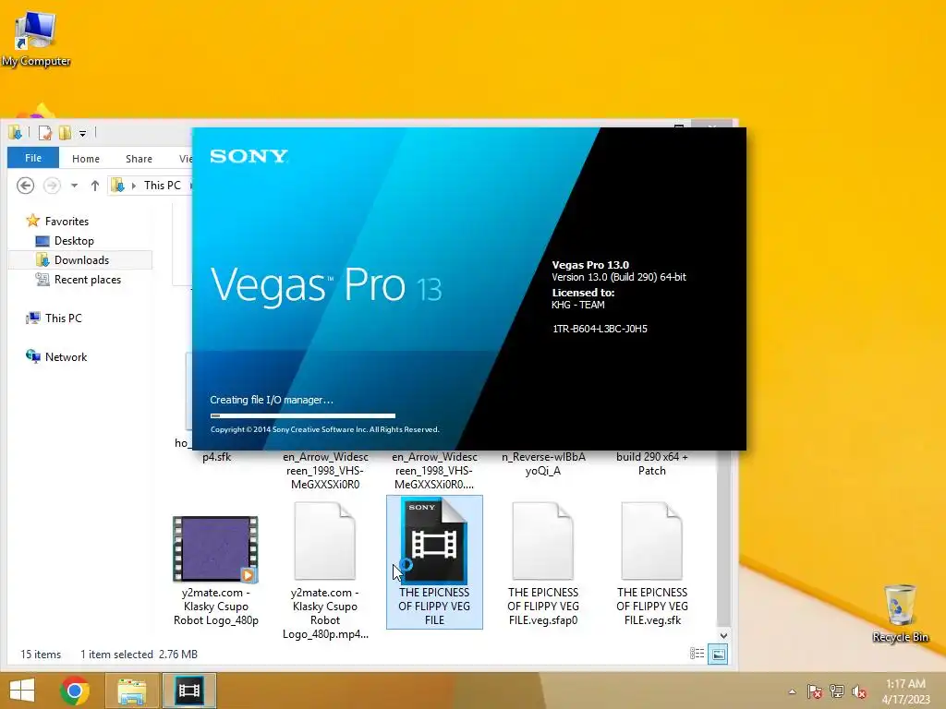Screen dimensions: 946x709
Task: Select THE EPICNESS OF FLIPPY VEG FILE
Action: (x=434, y=562)
